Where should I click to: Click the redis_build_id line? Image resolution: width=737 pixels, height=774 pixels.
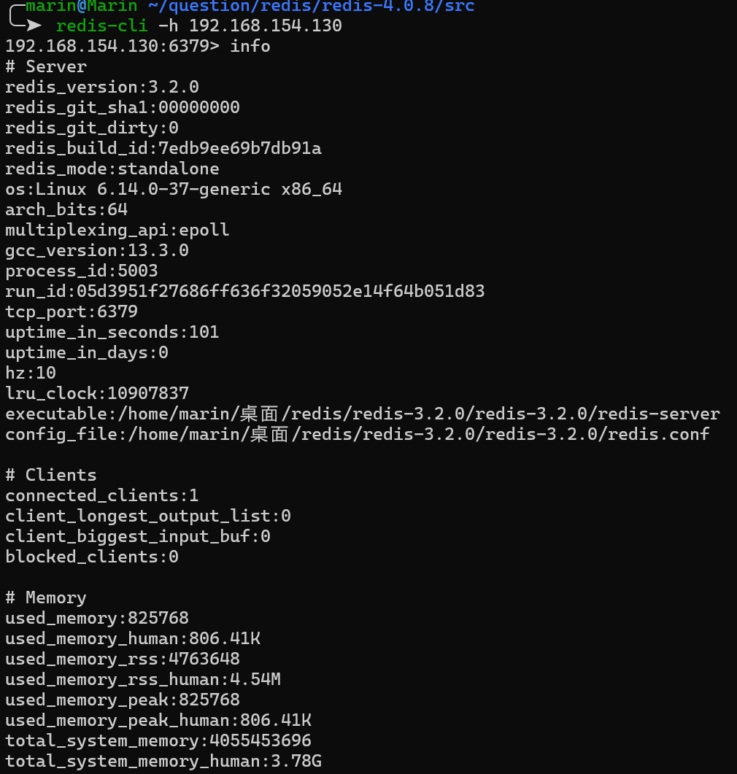[163, 148]
